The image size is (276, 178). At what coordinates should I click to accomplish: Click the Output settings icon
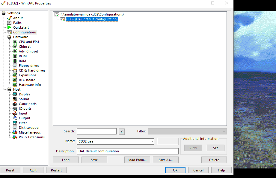coord(15,118)
